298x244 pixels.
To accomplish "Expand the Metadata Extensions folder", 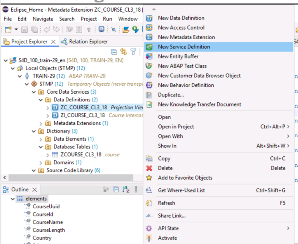I will pos(41,124).
